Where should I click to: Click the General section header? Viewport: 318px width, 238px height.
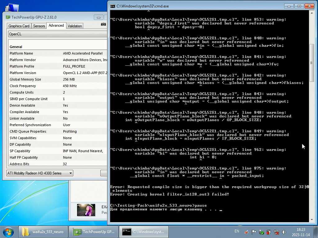click(x=16, y=47)
